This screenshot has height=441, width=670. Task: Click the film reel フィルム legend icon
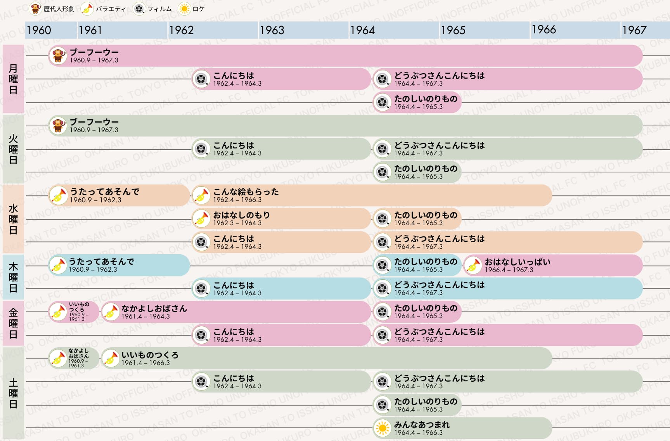(x=139, y=9)
